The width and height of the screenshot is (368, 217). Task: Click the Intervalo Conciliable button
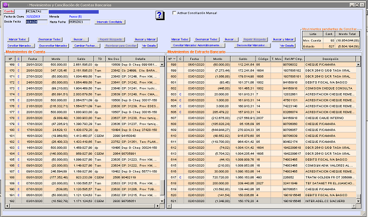(110, 22)
